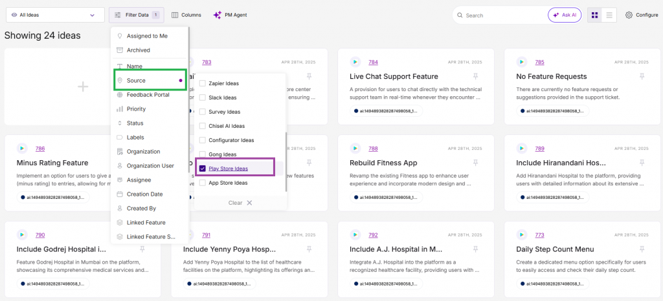Click Play Store icon on idea 788
The image size is (663, 301).
[x=355, y=149]
